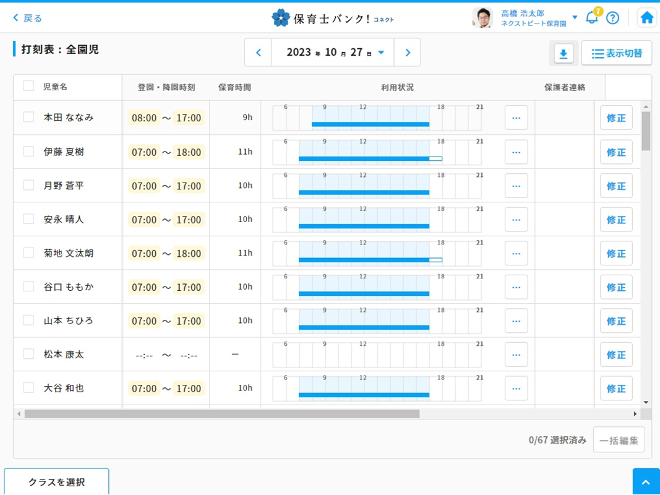Click the help question mark icon
660x495 pixels.
[x=612, y=17]
